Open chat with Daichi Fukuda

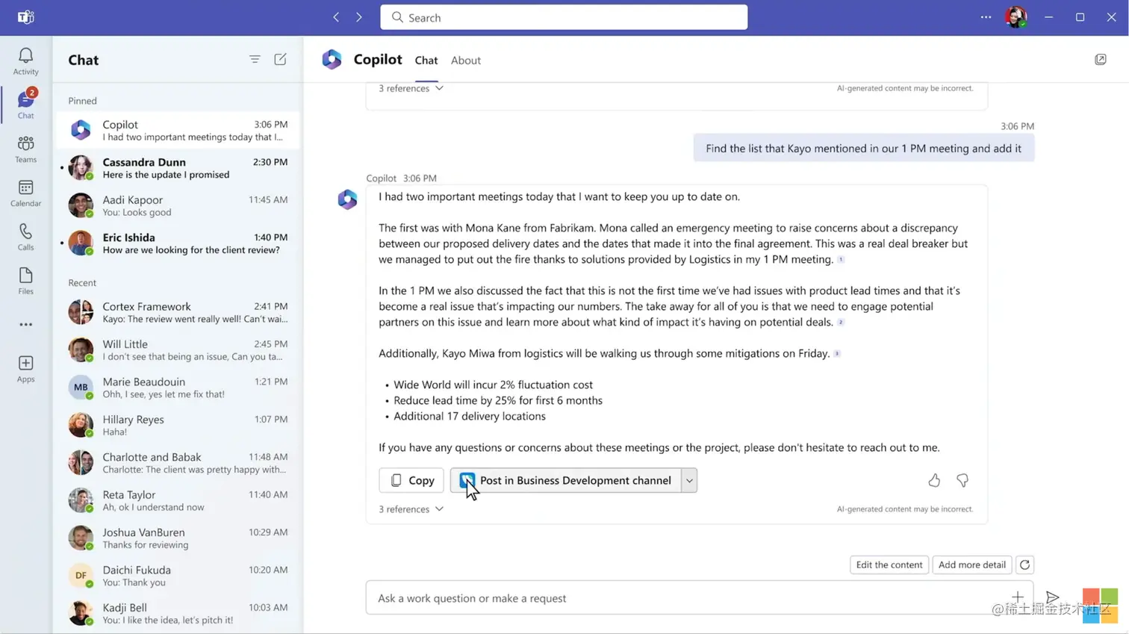[x=178, y=575]
